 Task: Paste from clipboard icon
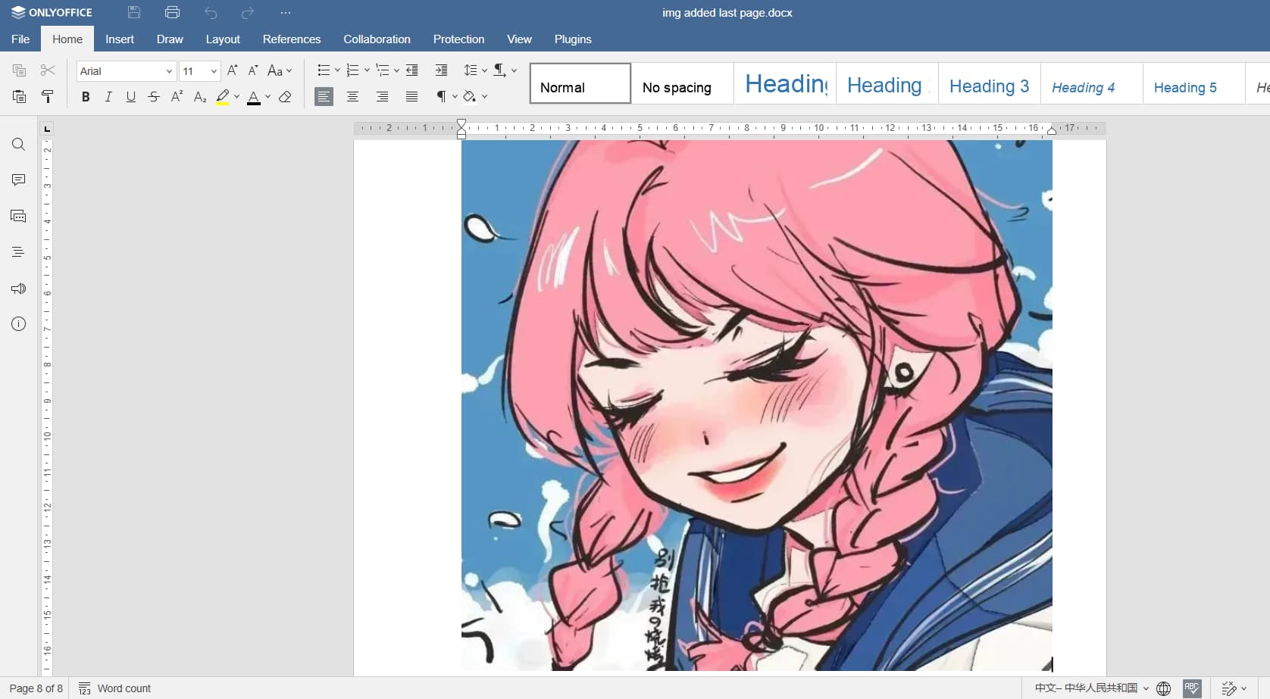point(20,96)
